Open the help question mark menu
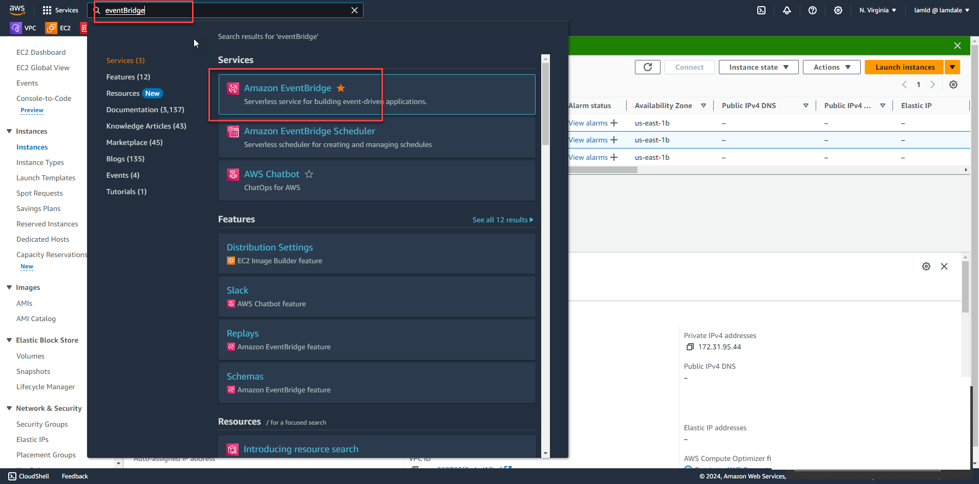The image size is (979, 484). pyautogui.click(x=813, y=10)
